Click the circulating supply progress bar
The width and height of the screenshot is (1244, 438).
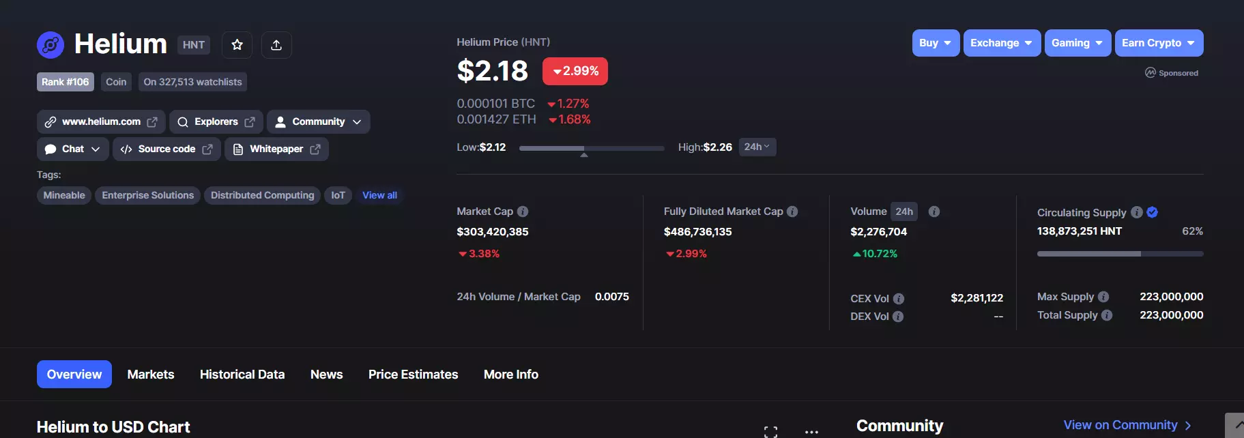click(x=1120, y=254)
